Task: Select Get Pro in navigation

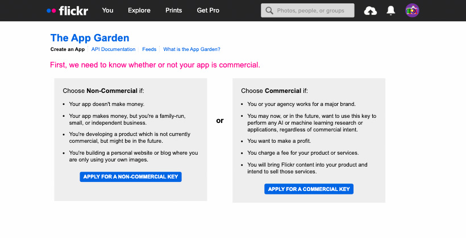Action: pyautogui.click(x=208, y=10)
